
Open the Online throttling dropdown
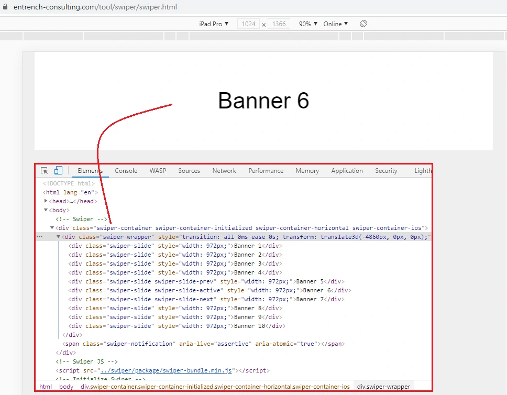click(x=336, y=24)
